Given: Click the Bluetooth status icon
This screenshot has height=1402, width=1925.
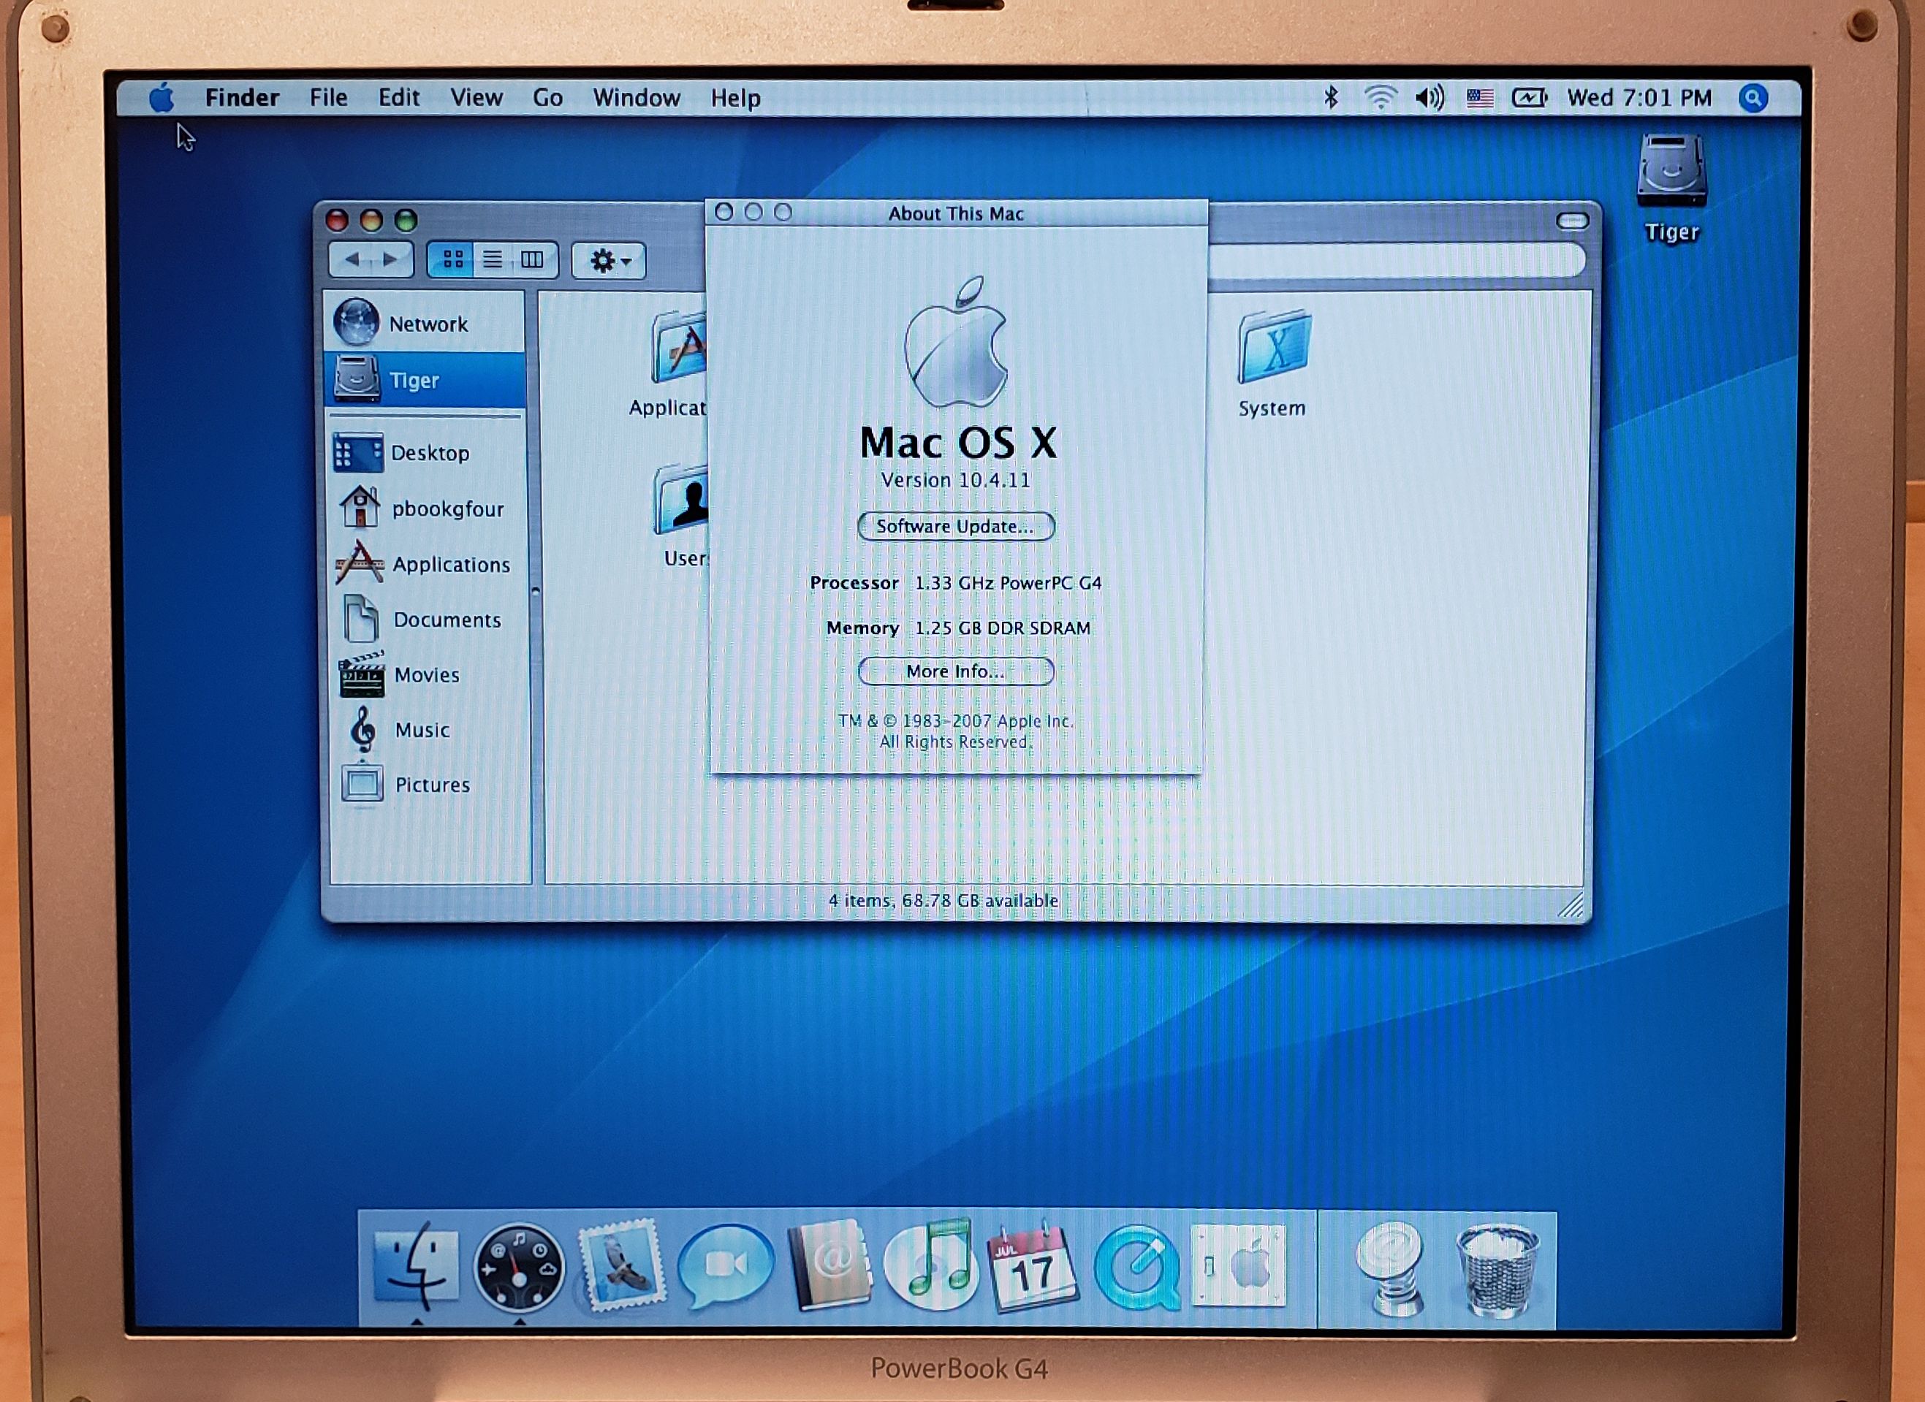Looking at the screenshot, I should (x=1331, y=99).
